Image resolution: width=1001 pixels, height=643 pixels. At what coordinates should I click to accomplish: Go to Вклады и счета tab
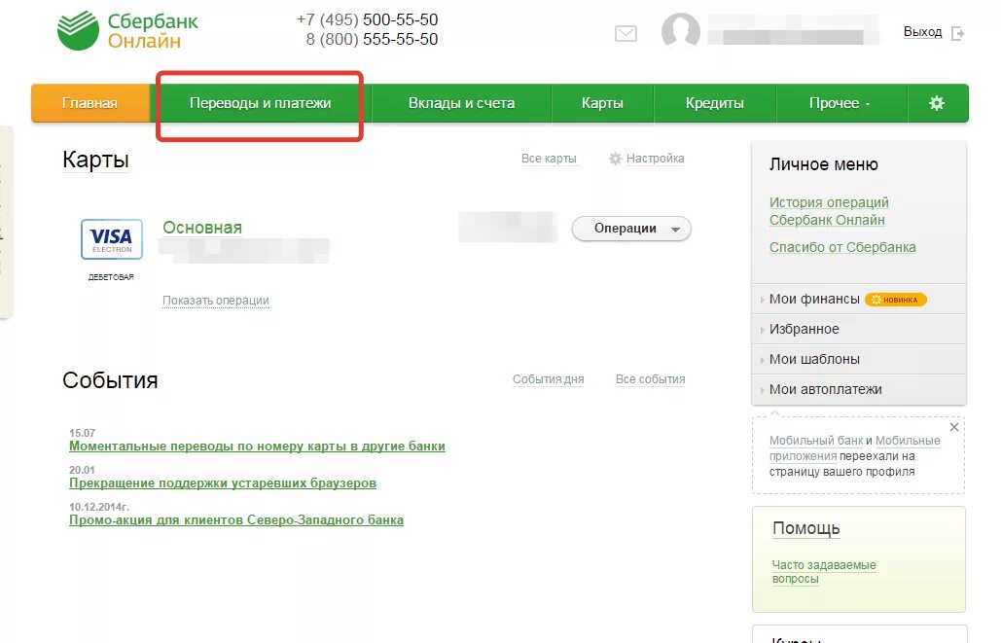[x=461, y=103]
